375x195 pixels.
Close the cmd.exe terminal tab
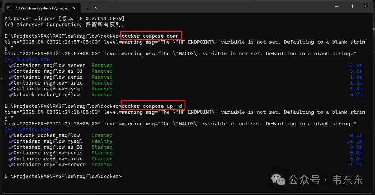click(74, 8)
